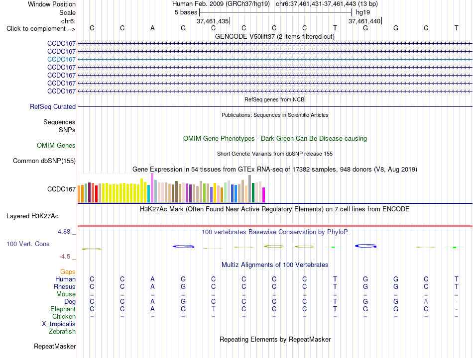
Task: Select the Mouse species label
Action: (x=66, y=294)
